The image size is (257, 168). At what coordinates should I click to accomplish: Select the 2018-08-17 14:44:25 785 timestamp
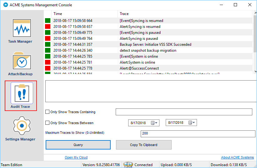[73, 56]
